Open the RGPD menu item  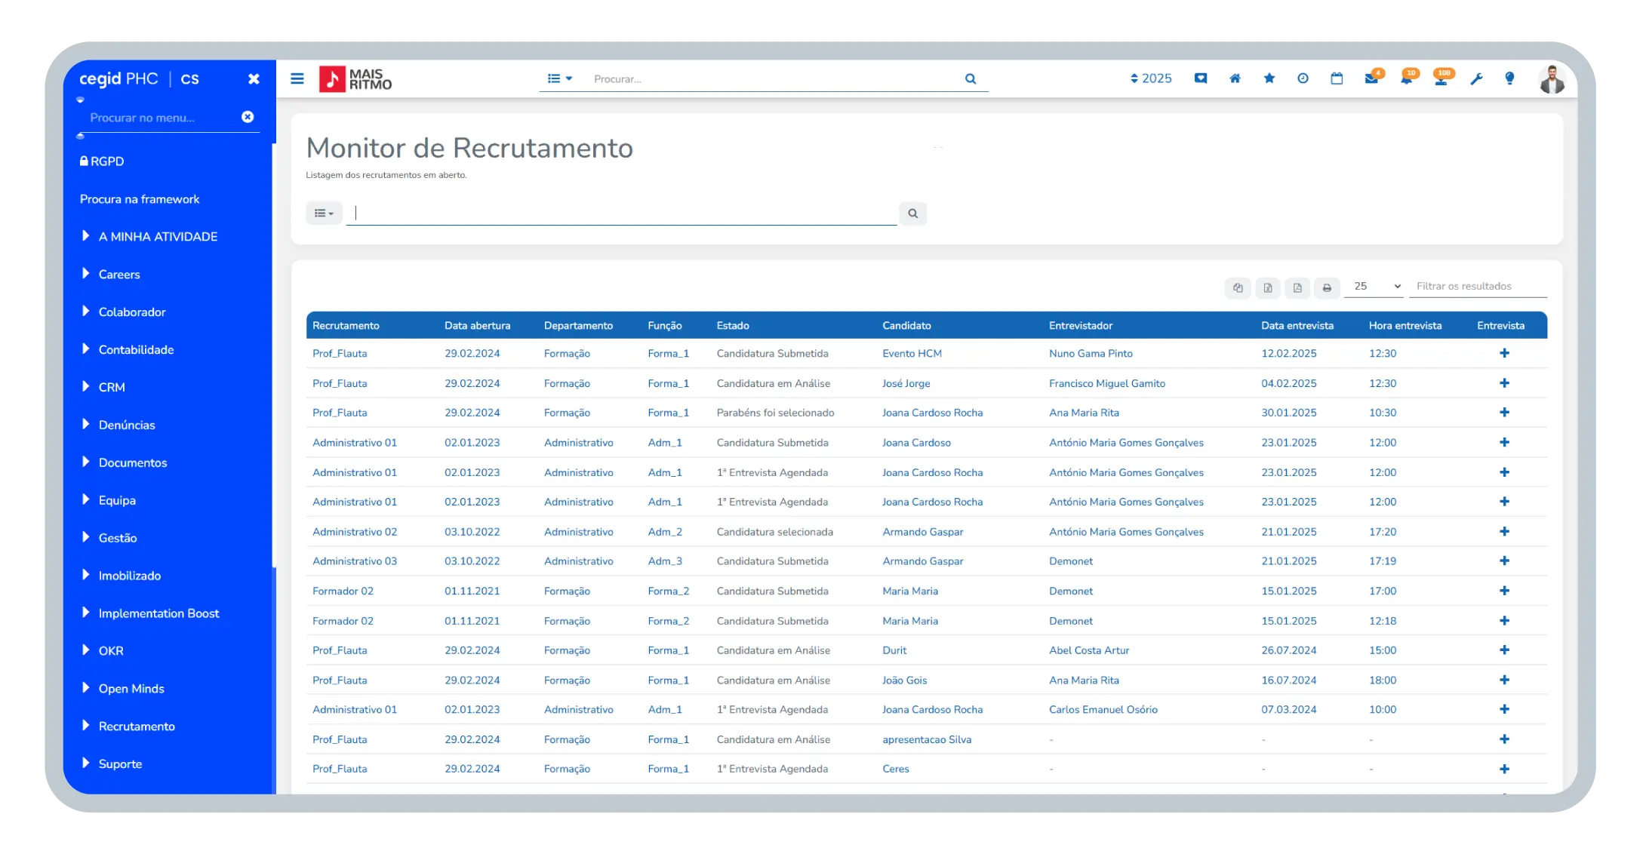[102, 161]
